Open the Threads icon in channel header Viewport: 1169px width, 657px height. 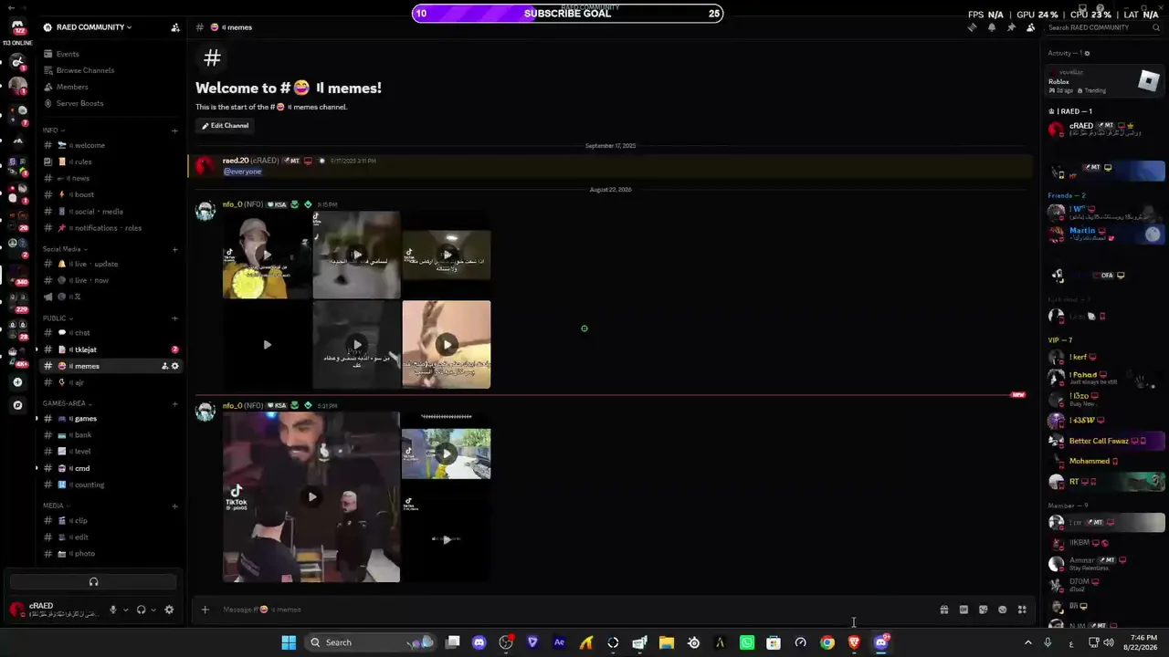(x=972, y=27)
